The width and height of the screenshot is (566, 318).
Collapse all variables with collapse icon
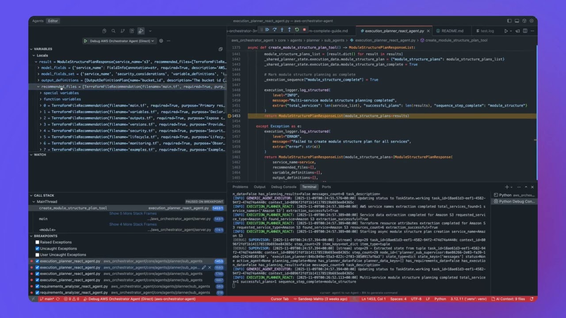tap(220, 49)
